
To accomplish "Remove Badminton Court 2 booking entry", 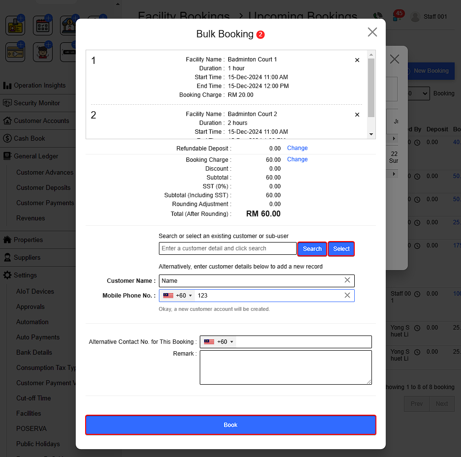I will pyautogui.click(x=357, y=115).
